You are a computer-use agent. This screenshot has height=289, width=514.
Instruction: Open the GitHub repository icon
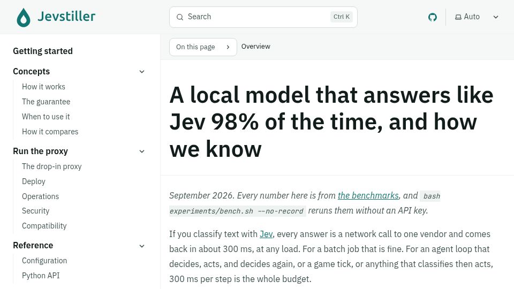point(433,17)
